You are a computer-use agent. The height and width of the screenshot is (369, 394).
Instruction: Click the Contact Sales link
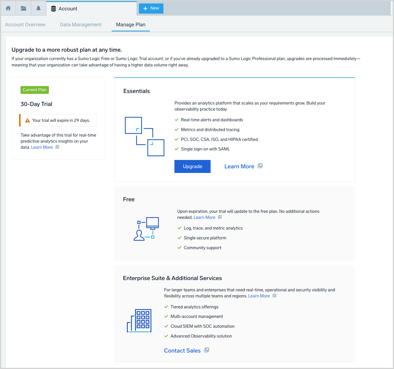pos(182,351)
